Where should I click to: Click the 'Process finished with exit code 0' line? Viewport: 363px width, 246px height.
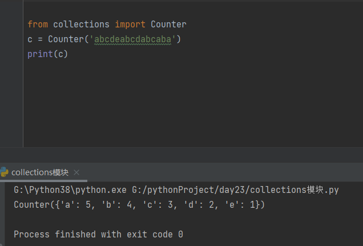pyautogui.click(x=98, y=235)
